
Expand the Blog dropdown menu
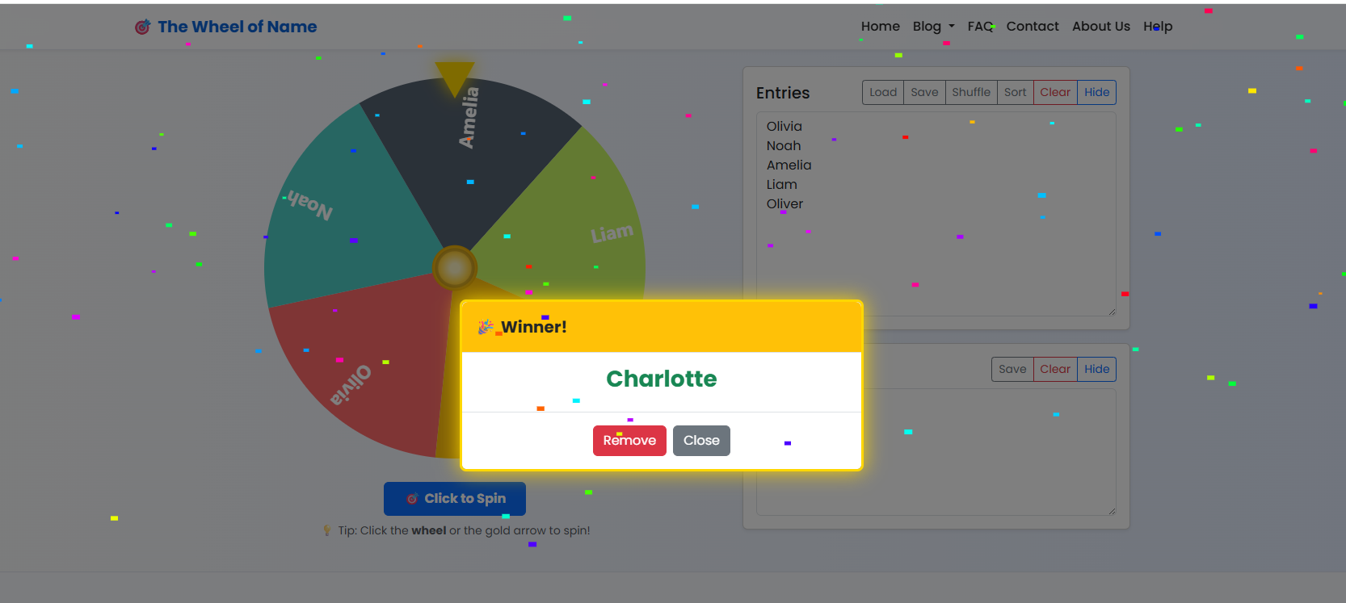[933, 27]
